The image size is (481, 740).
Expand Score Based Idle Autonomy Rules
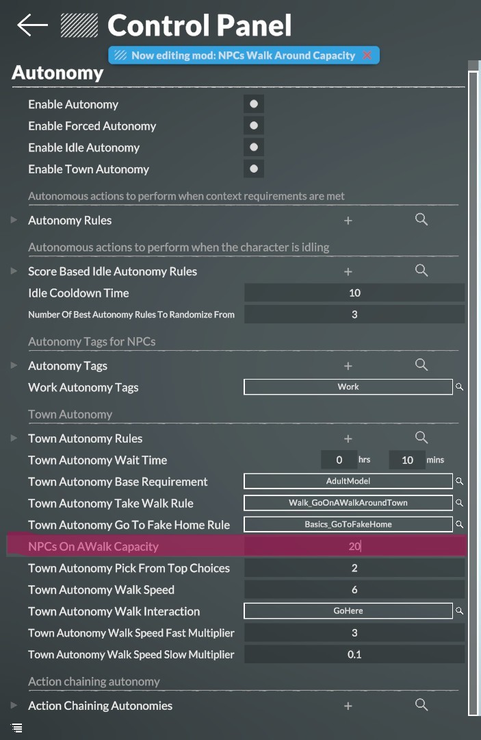[x=14, y=271]
